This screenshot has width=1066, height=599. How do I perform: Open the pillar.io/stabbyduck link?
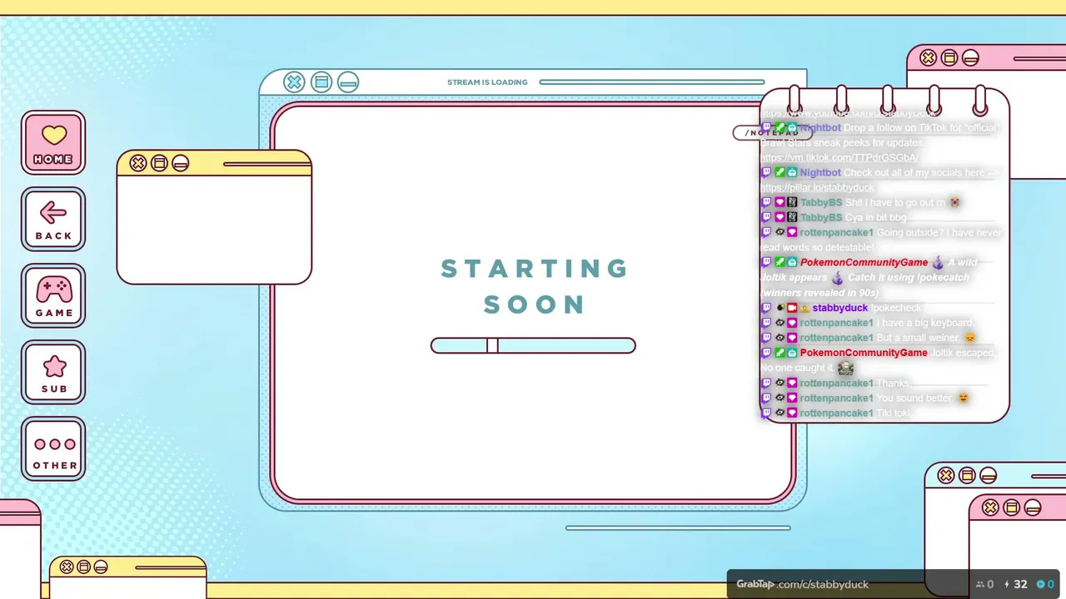(x=817, y=188)
